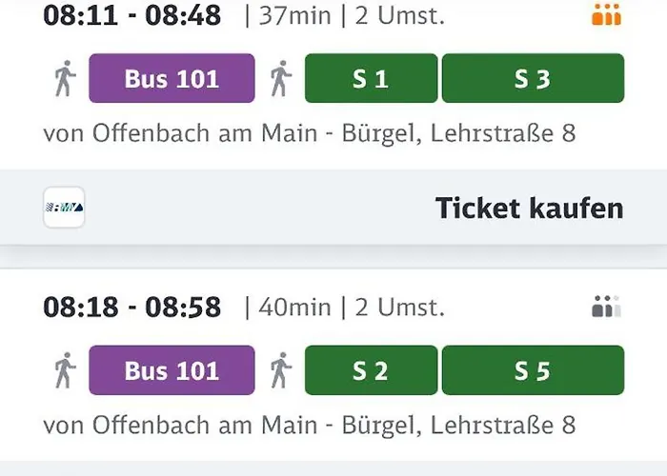The height and width of the screenshot is (476, 667).
Task: Tap the RMV logo icon
Action: click(x=64, y=208)
